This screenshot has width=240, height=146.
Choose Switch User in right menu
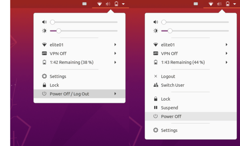click(x=191, y=85)
